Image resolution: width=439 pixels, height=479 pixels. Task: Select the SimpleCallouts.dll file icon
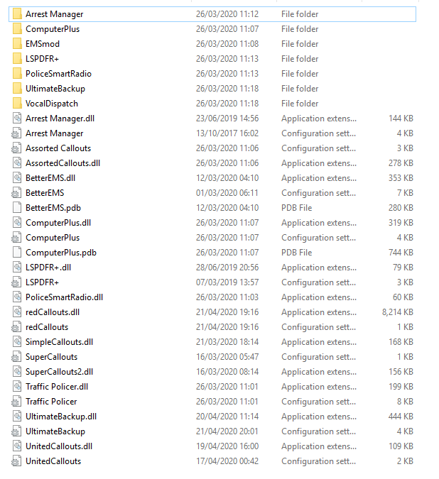(17, 342)
